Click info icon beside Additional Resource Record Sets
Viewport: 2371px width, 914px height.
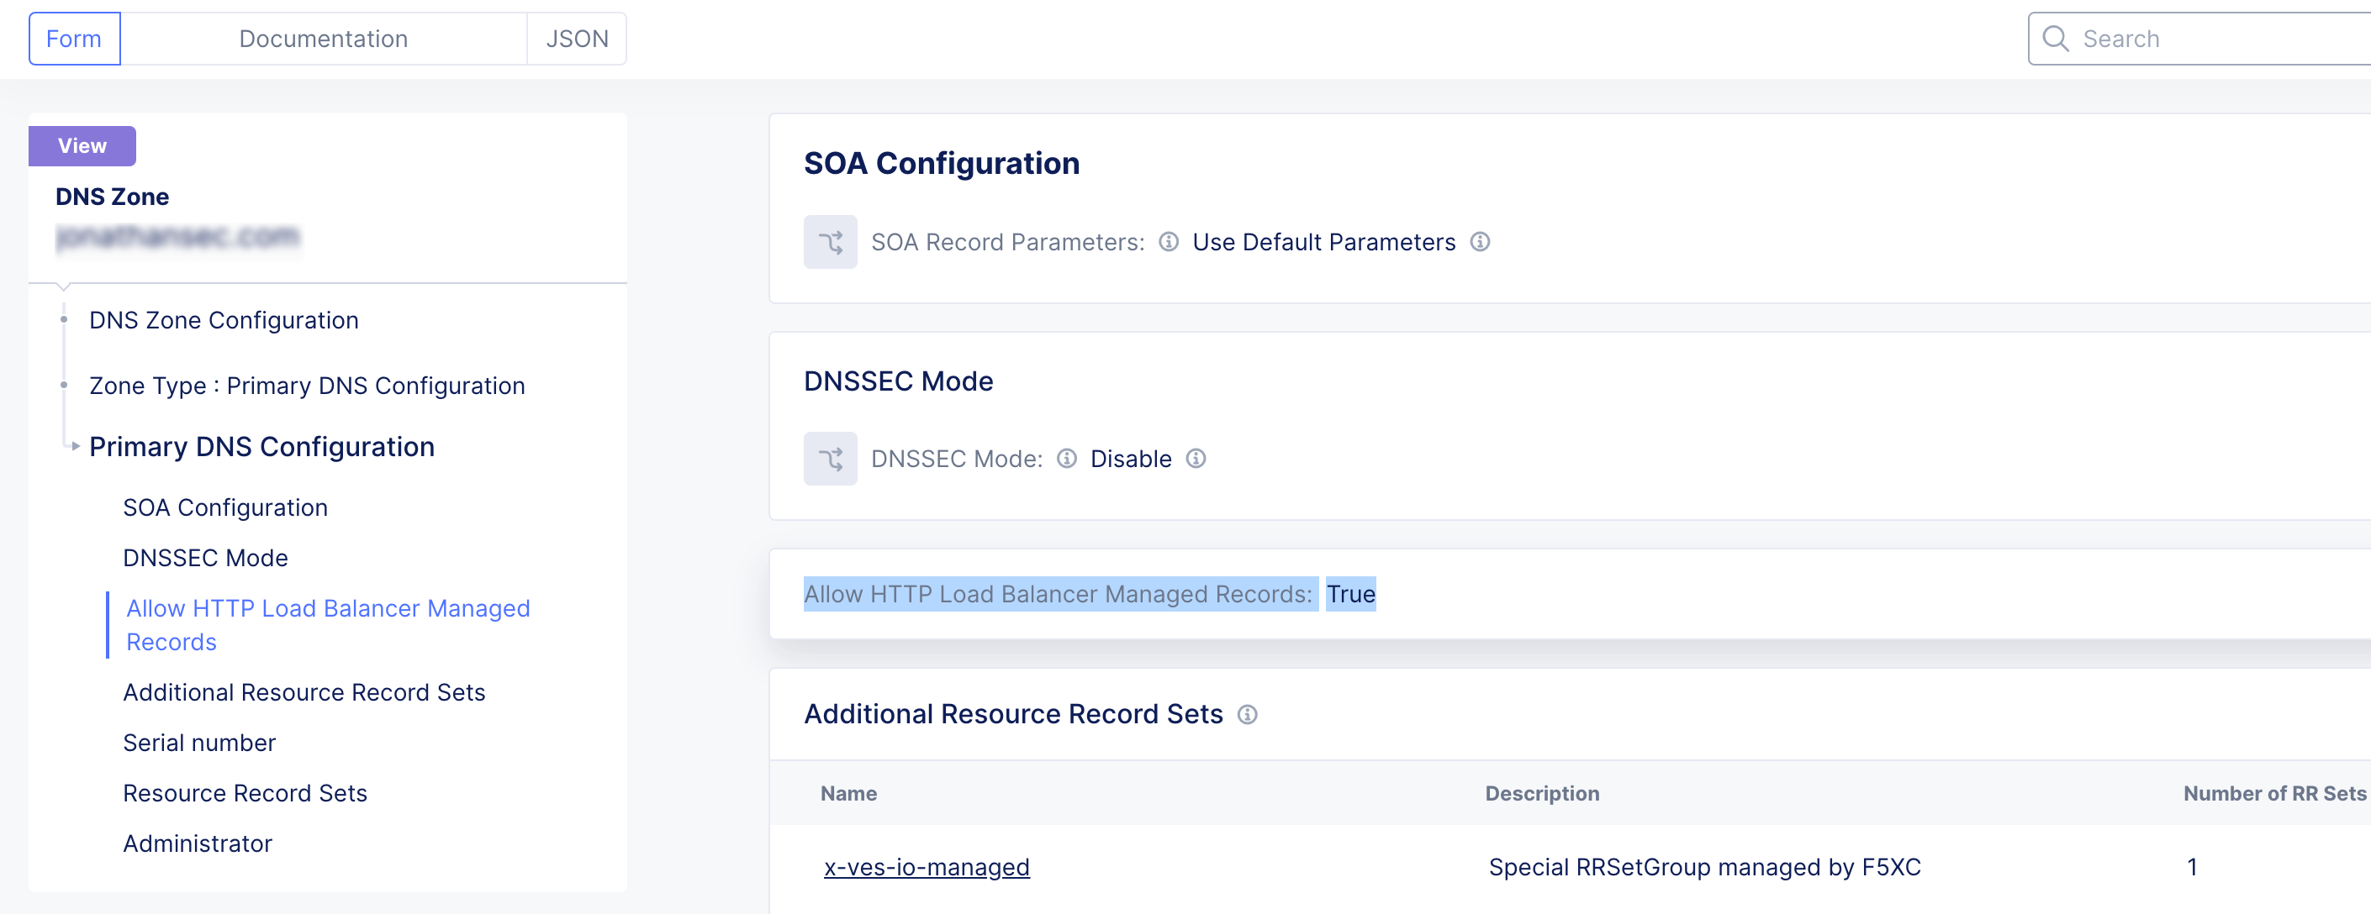[x=1246, y=714]
